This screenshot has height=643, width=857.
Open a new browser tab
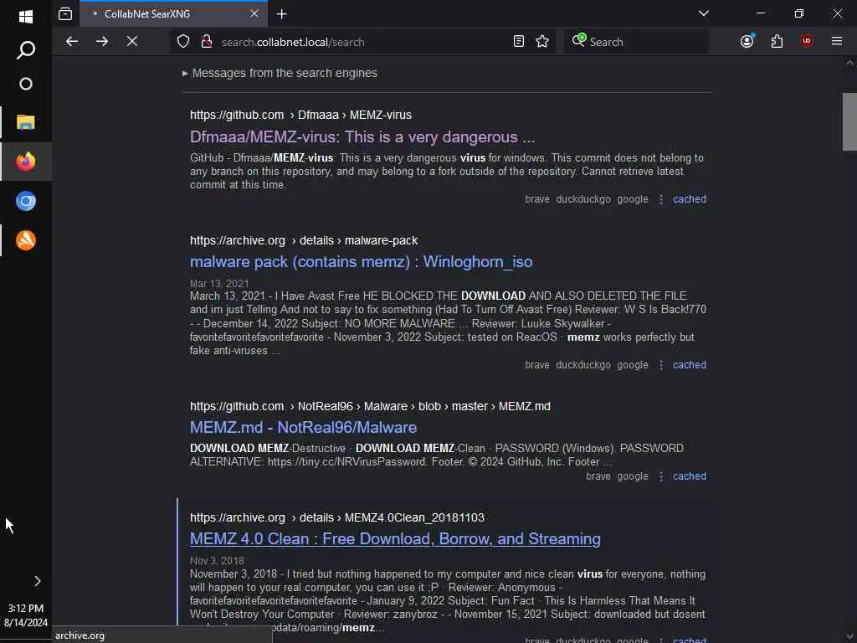click(281, 14)
